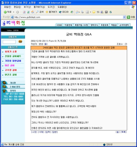The image size is (137, 147).
Task: Click the [삭제] link below post
Action: (41, 132)
